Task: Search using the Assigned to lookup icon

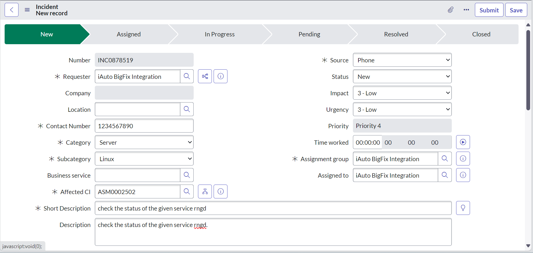Action: point(445,175)
